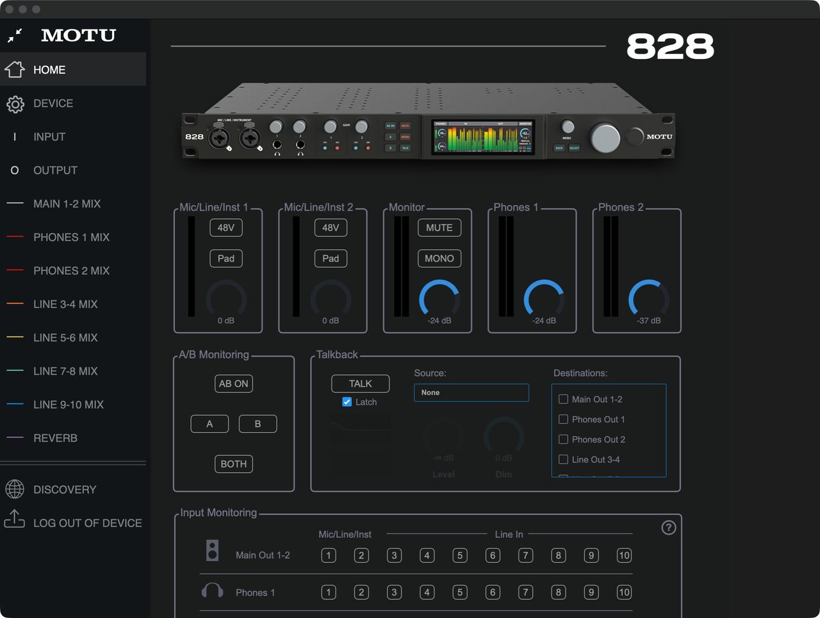820x618 pixels.
Task: Check Phones Out 2 talkback destination
Action: pyautogui.click(x=564, y=439)
